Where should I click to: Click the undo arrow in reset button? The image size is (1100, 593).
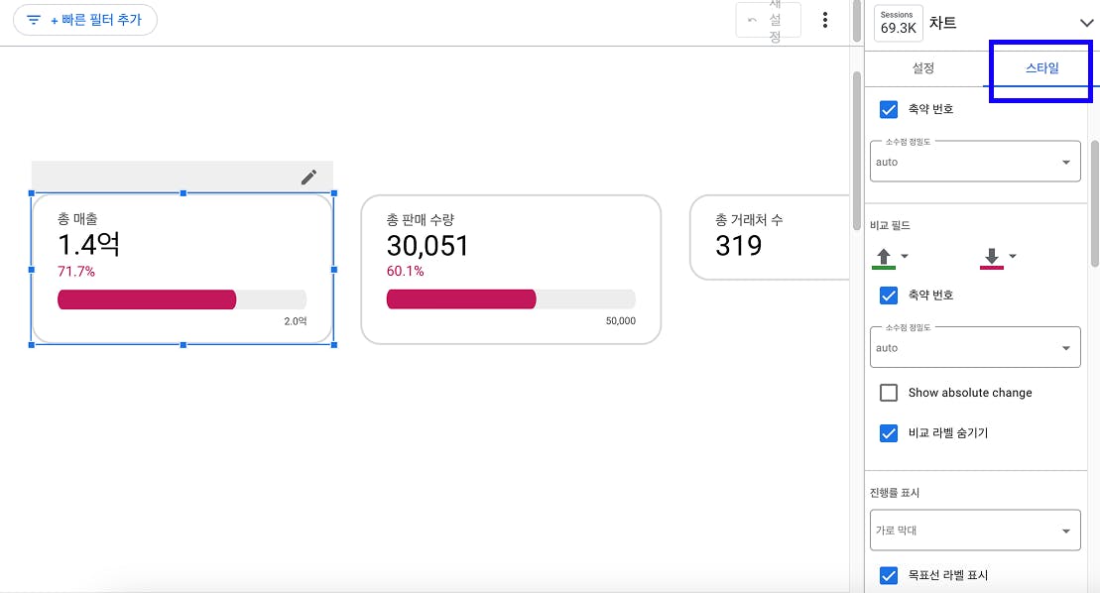pyautogui.click(x=753, y=20)
